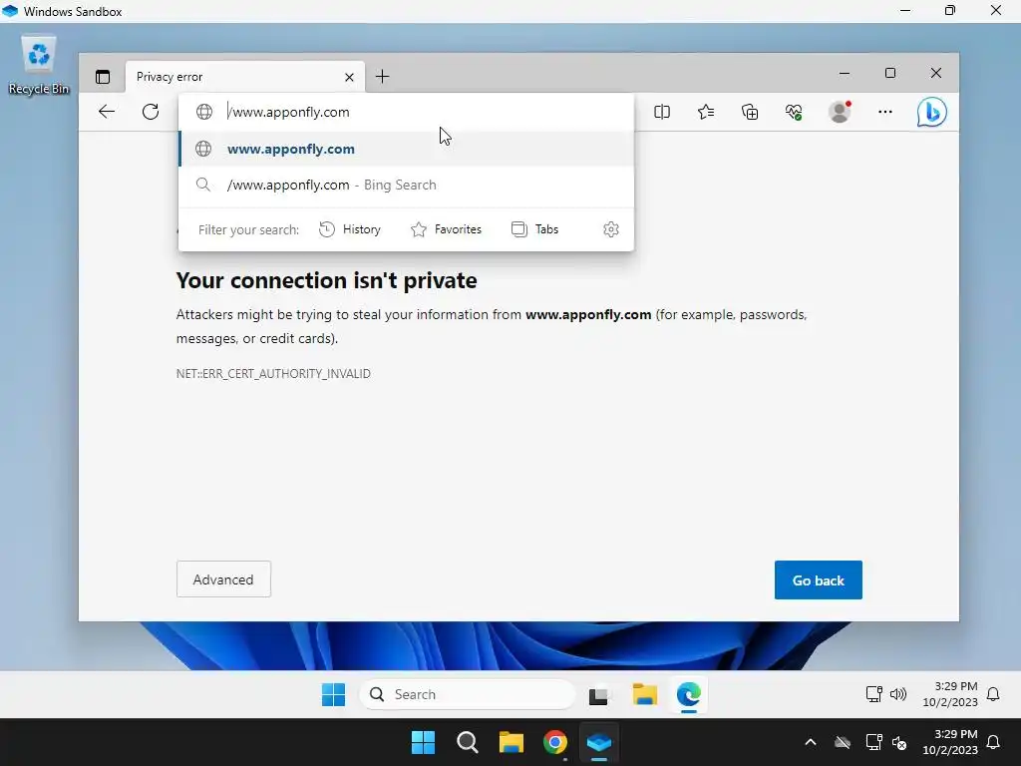This screenshot has height=766, width=1021.
Task: Open Chrome from host taskbar
Action: click(555, 742)
